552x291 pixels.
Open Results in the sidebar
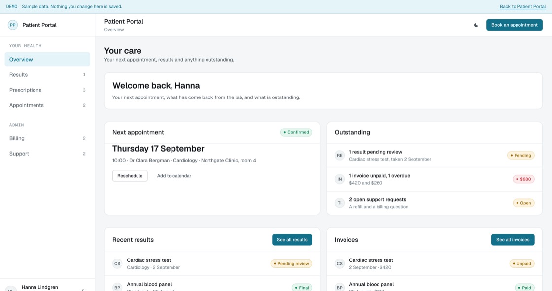pos(47,75)
